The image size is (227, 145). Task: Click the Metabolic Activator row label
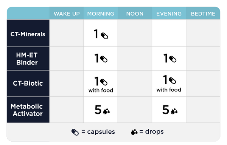[x=27, y=110]
